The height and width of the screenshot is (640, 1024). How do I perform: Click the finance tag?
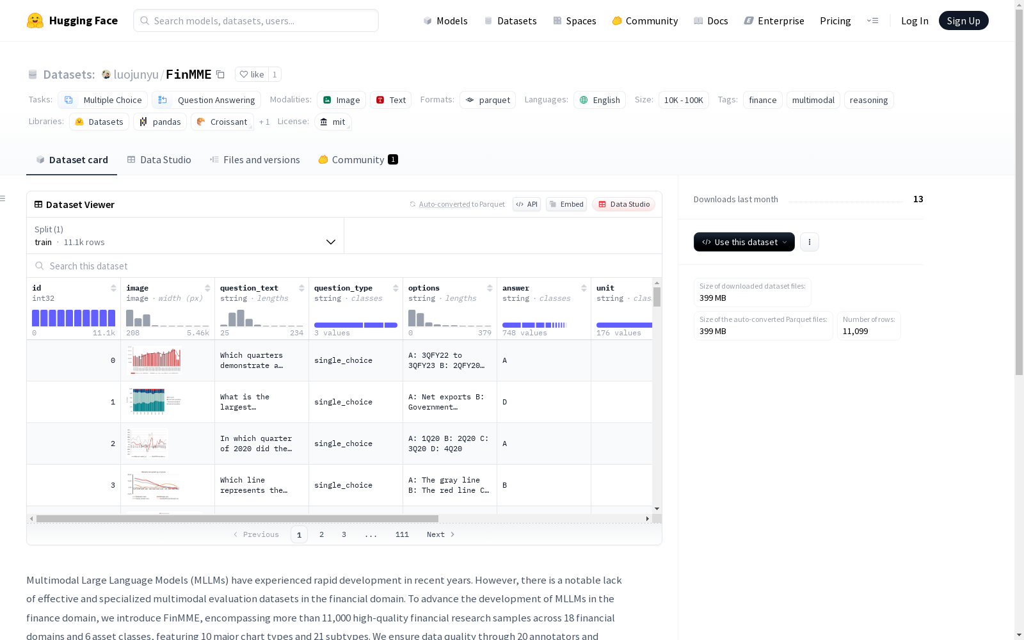763,100
